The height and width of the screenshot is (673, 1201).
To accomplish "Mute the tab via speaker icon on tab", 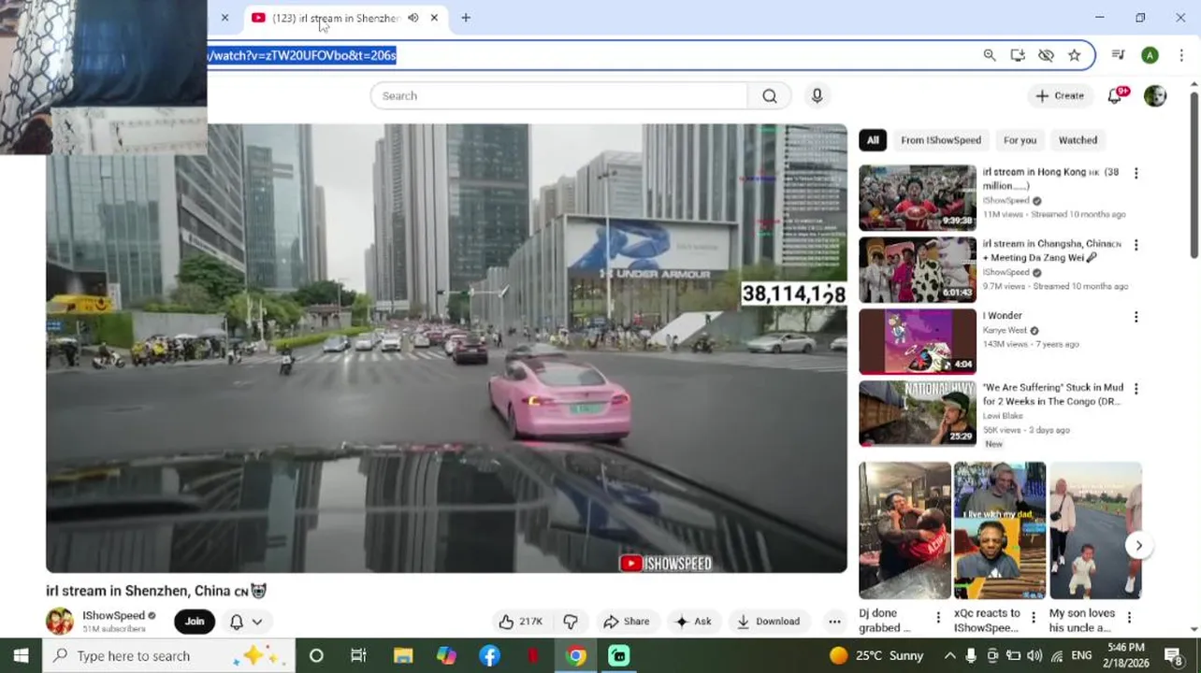I will tap(412, 18).
